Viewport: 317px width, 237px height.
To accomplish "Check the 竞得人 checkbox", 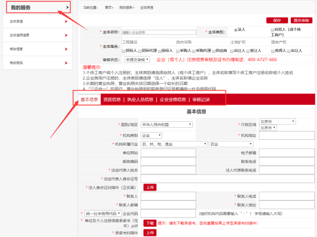I will click(273, 51).
